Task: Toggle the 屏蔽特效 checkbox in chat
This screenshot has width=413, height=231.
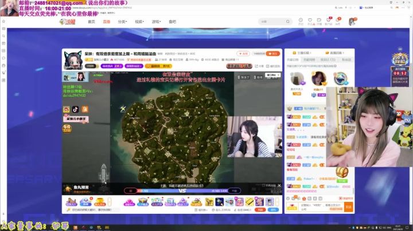Action: [x=340, y=198]
